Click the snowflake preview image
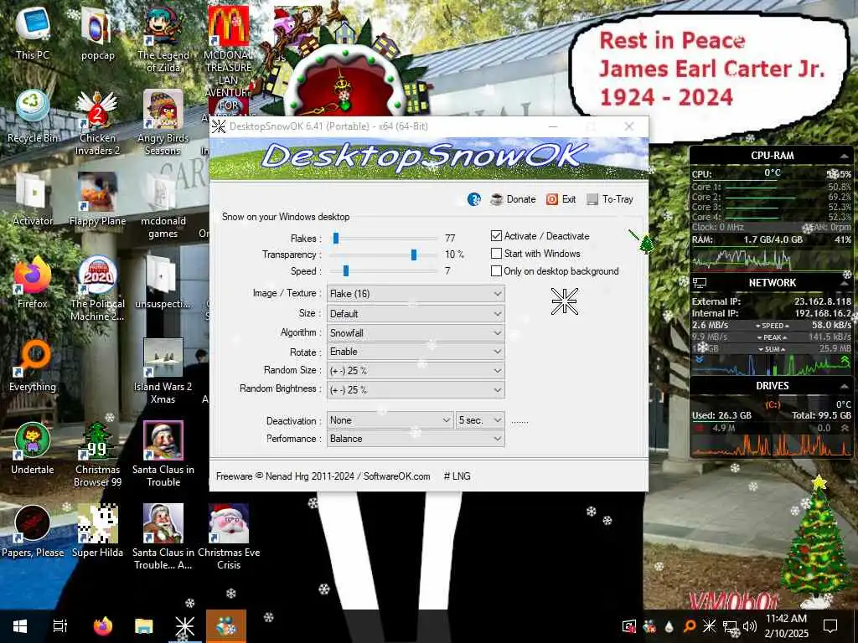 coord(564,301)
